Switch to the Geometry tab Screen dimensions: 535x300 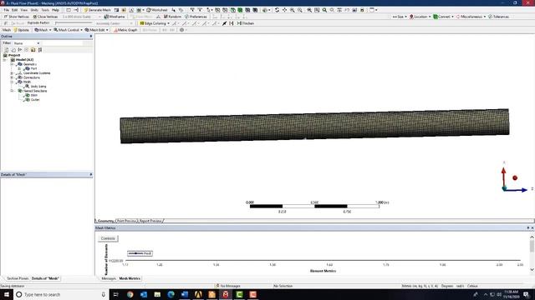click(x=105, y=221)
